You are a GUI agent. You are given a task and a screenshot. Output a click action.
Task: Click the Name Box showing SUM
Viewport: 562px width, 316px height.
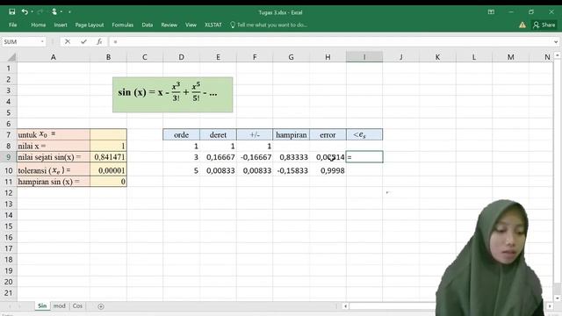tap(21, 41)
